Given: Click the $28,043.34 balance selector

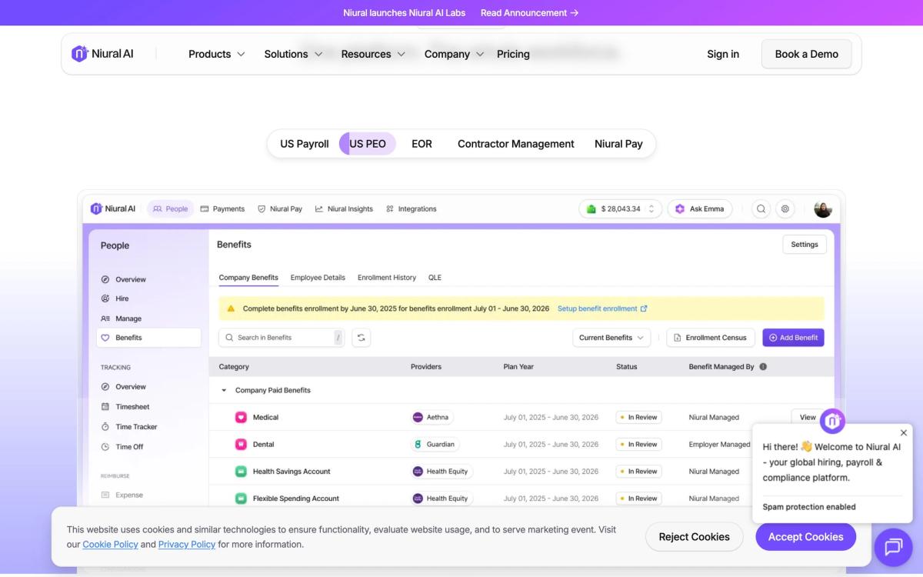Looking at the screenshot, I should tap(621, 208).
